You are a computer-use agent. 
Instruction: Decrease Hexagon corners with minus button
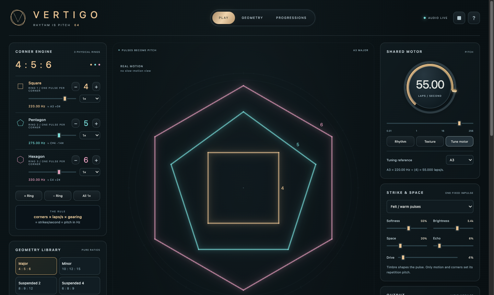[76, 160]
